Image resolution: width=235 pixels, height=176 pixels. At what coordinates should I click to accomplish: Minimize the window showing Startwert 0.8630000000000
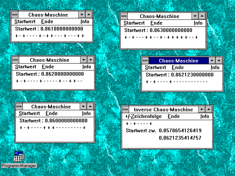195,16
